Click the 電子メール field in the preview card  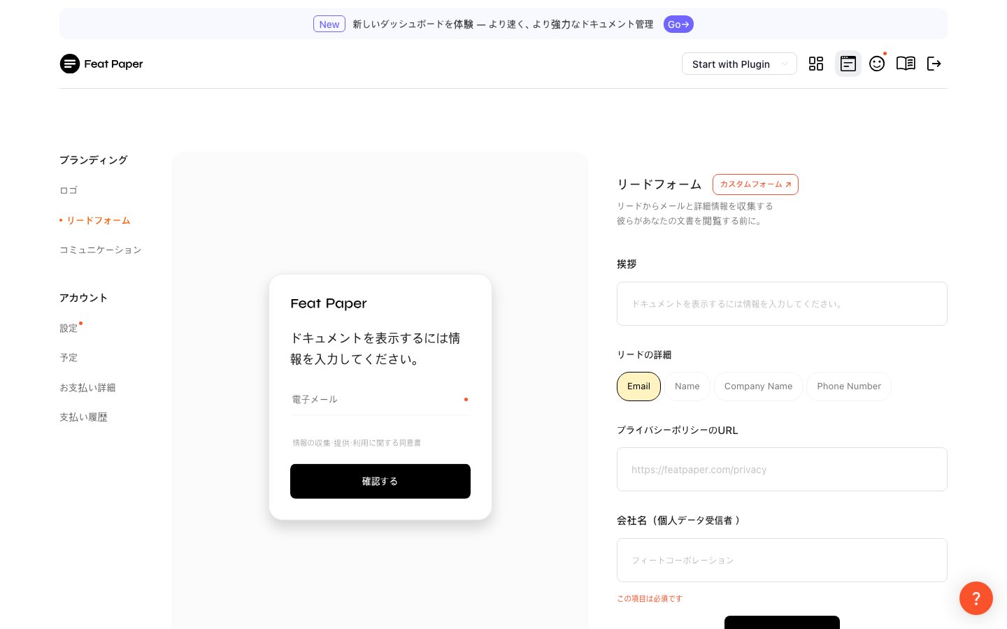[380, 400]
